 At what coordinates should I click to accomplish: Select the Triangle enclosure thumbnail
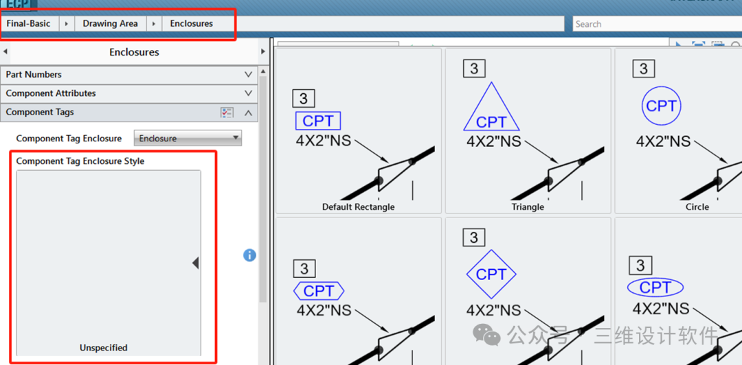528,131
